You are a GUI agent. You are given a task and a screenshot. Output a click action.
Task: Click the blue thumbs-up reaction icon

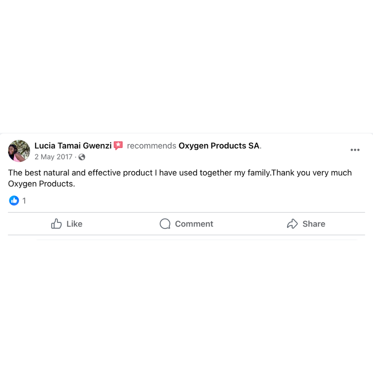(14, 201)
